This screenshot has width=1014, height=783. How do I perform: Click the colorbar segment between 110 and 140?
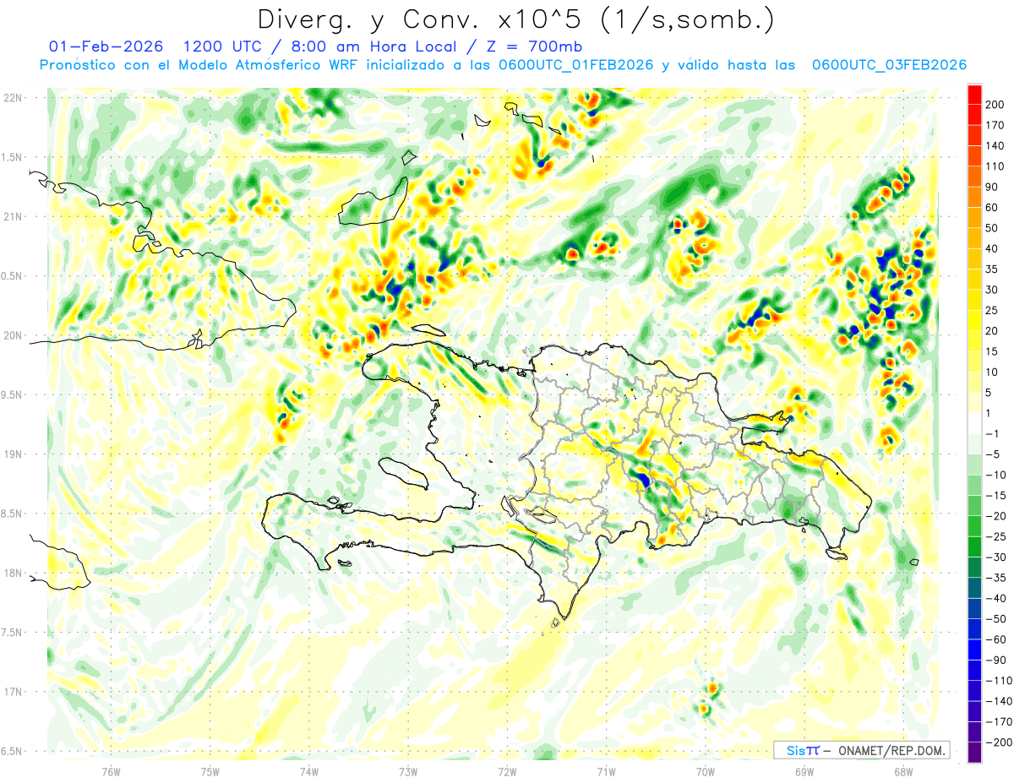pos(974,156)
